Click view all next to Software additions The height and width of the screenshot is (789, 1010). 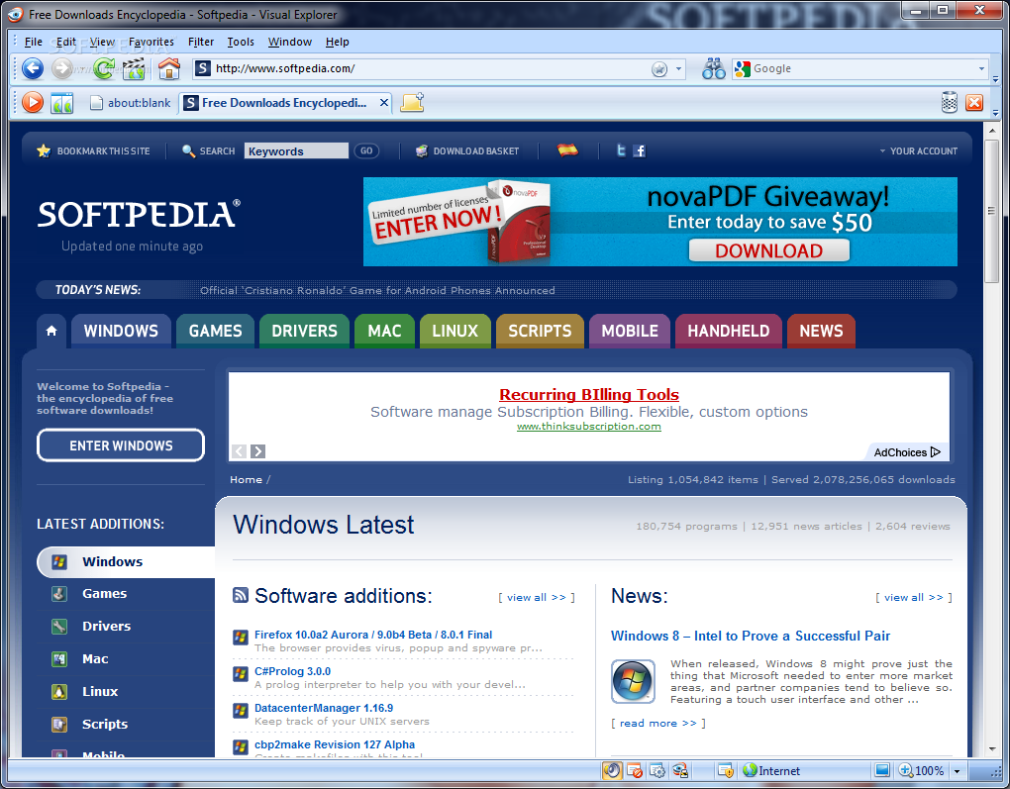pyautogui.click(x=537, y=597)
